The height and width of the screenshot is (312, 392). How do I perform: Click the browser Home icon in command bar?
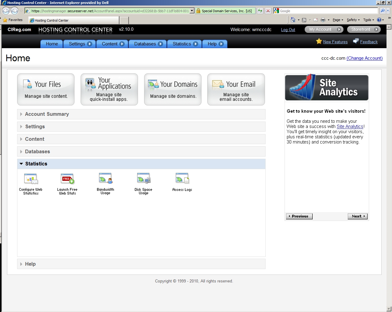click(x=293, y=20)
